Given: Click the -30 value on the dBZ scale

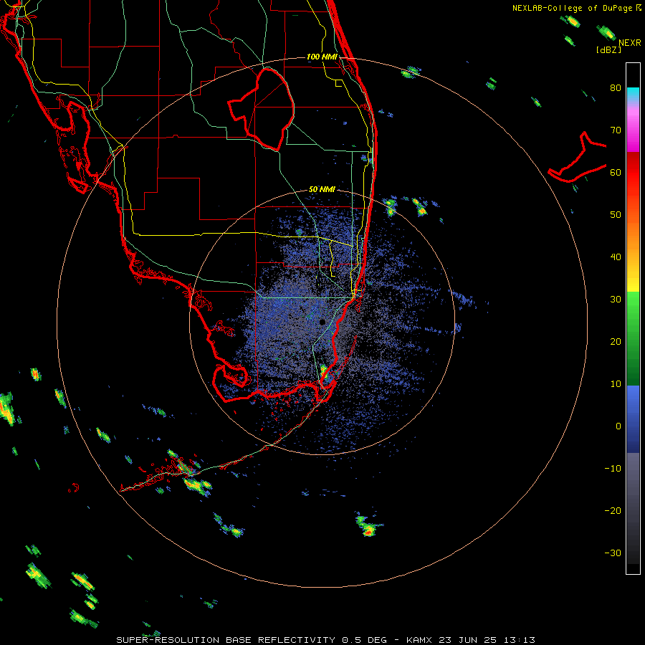Looking at the screenshot, I should [x=613, y=553].
